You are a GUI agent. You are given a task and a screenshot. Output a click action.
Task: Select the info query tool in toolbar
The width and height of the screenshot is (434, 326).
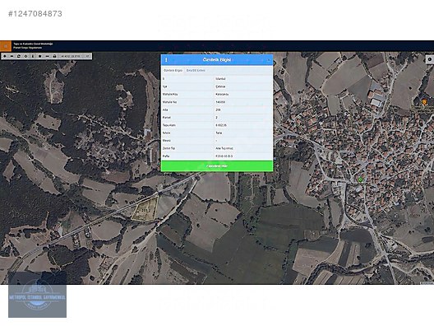33,56
